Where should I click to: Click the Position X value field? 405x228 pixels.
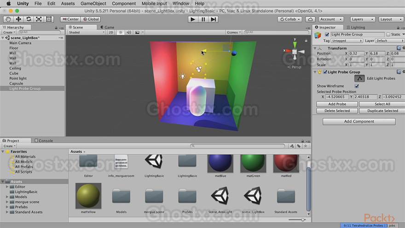click(x=356, y=53)
